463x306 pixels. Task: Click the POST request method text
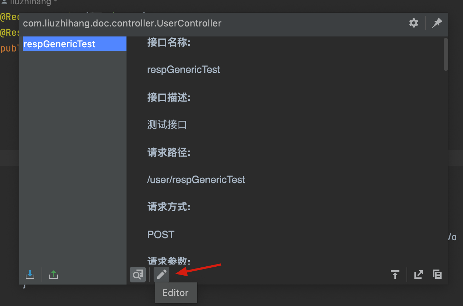tap(161, 235)
